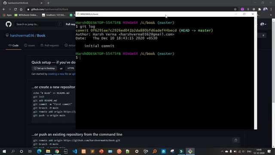Image resolution: width=275 pixels, height=155 pixels.
Task: Open the Windows Start menu
Action: [x=4, y=151]
